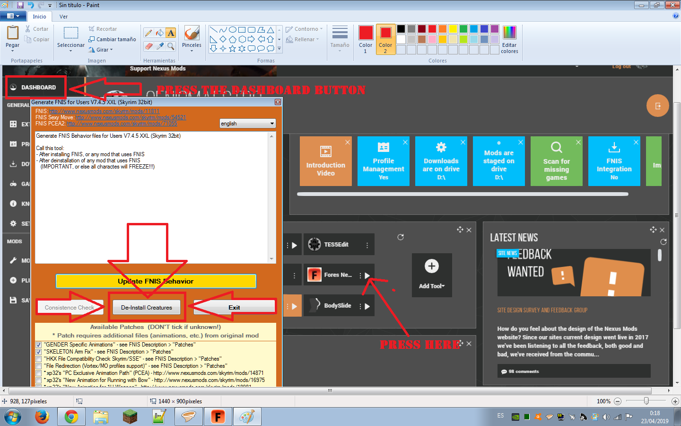This screenshot has height=426, width=681.
Task: Open the Pegar dropdown arrow
Action: [13, 51]
